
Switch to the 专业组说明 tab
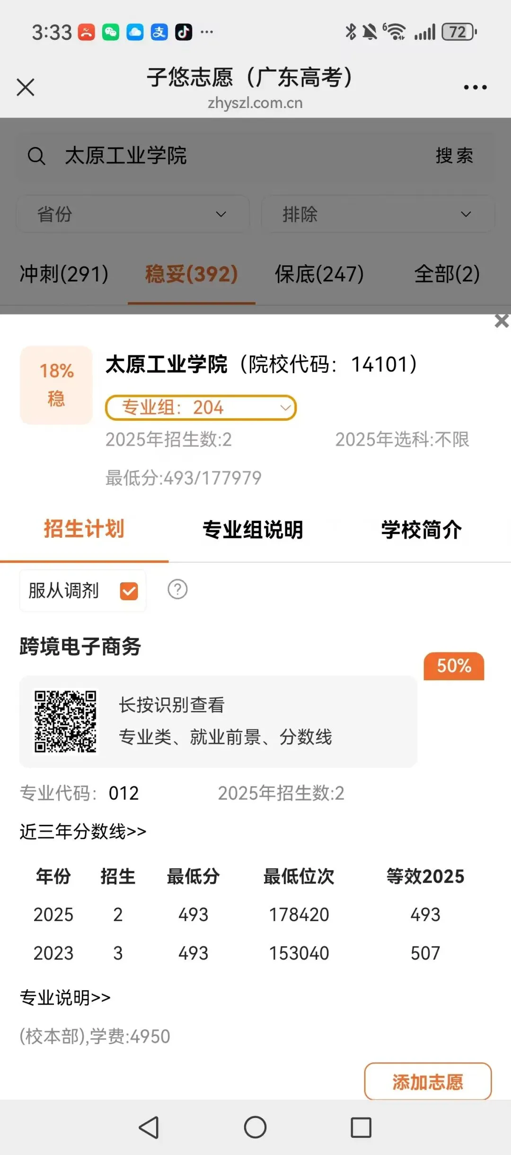253,530
